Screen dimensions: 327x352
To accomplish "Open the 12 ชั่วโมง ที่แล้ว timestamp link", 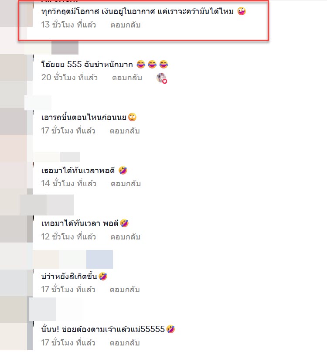I will point(68,236).
